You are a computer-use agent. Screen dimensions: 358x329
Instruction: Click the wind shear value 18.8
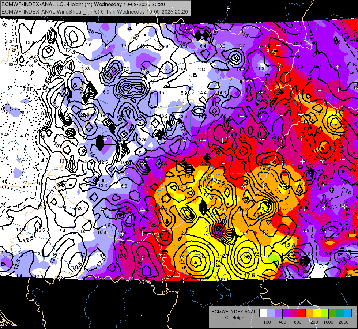87,45
